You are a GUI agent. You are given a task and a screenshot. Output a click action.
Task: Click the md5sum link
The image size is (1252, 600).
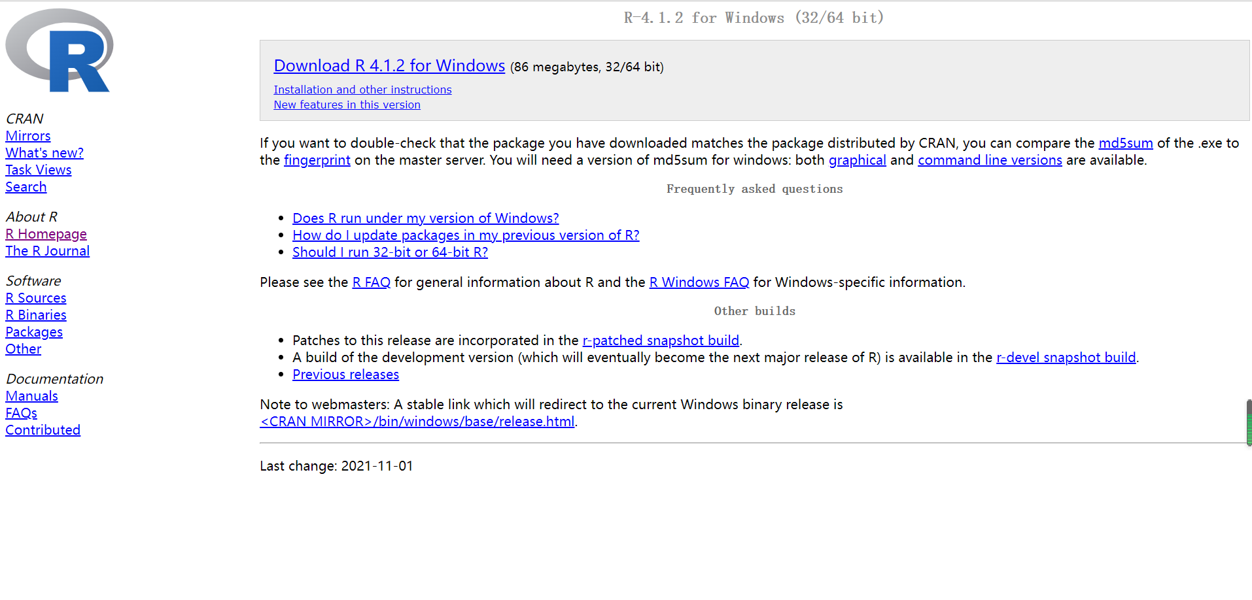pos(1125,143)
